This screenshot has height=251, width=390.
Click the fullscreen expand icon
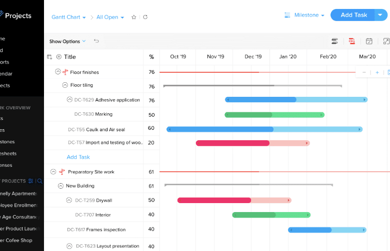click(x=386, y=41)
